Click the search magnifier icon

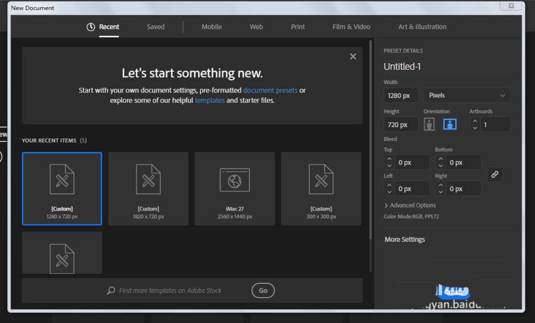(x=111, y=290)
